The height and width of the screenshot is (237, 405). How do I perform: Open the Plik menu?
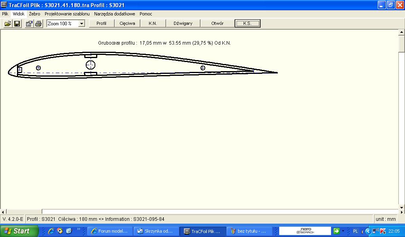point(5,13)
